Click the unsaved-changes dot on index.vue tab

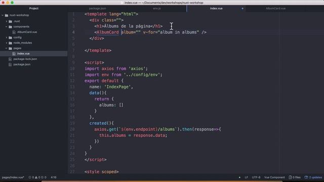pos(242,9)
